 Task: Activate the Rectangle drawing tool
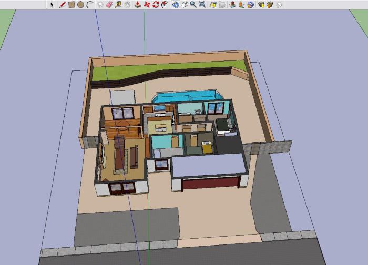click(71, 4)
